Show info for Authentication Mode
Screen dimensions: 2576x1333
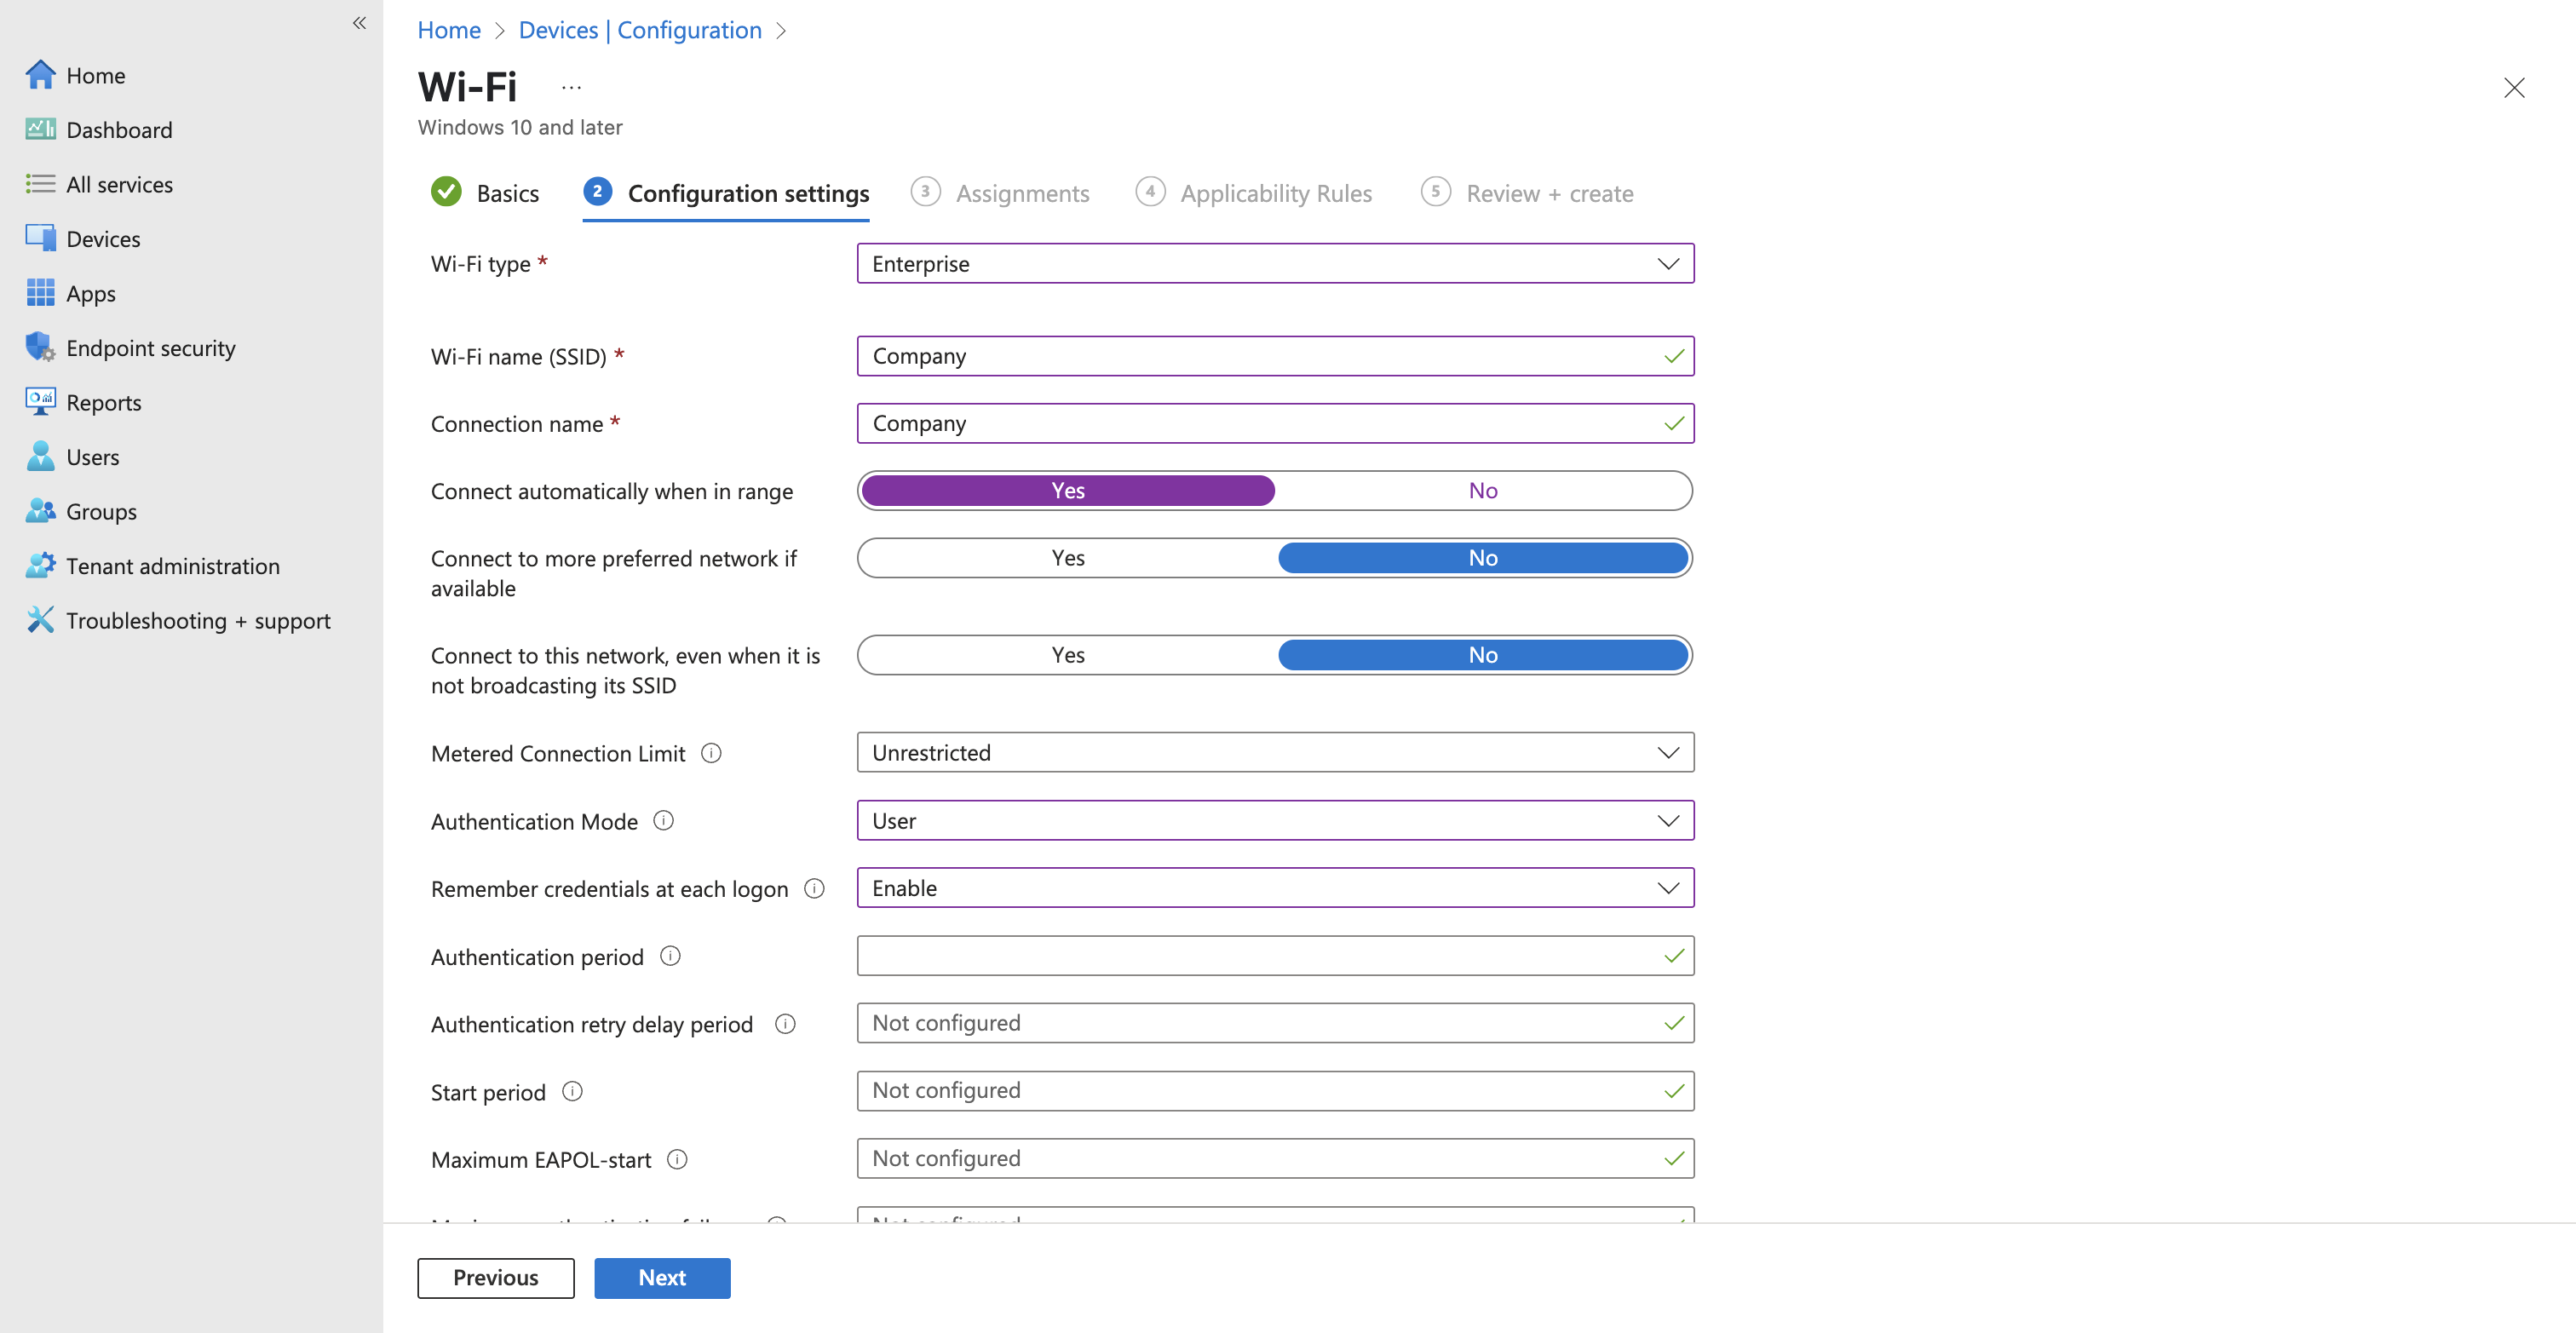[663, 821]
